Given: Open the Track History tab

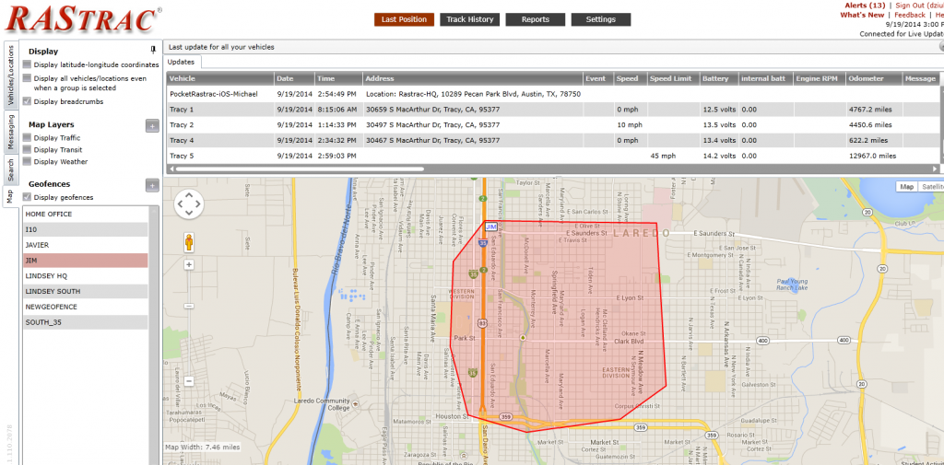Looking at the screenshot, I should click(x=470, y=19).
